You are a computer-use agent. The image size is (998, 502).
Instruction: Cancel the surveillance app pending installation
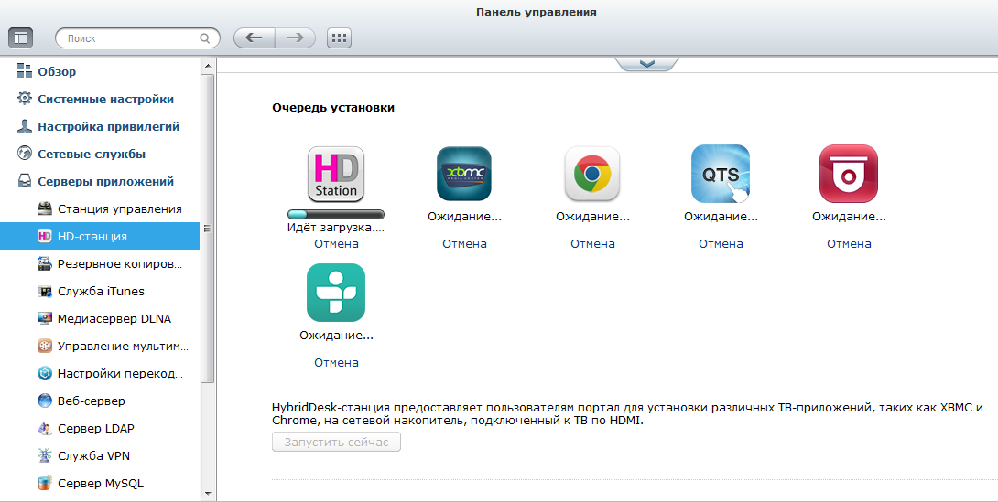click(849, 243)
